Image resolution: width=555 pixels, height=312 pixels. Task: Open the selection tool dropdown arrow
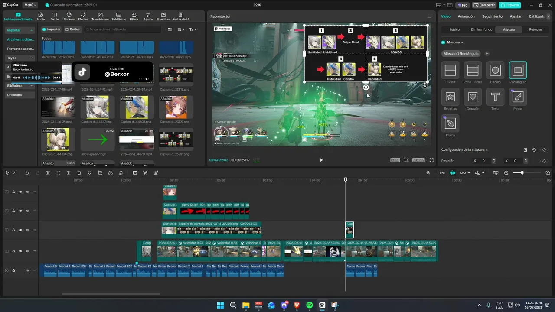coord(14,173)
